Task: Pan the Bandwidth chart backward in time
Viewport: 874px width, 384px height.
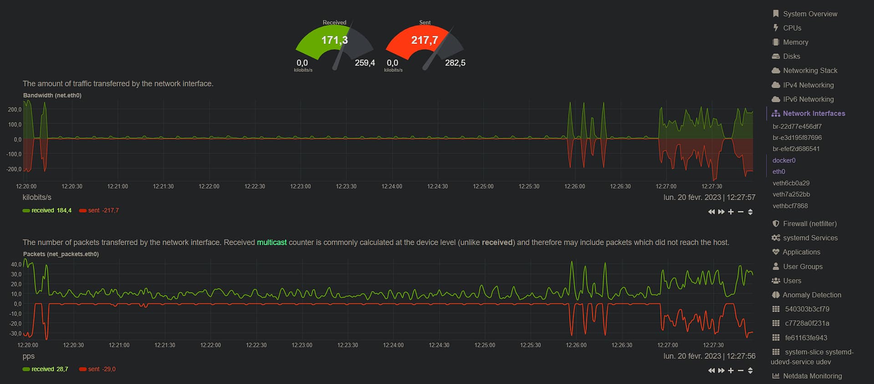Action: [x=711, y=212]
